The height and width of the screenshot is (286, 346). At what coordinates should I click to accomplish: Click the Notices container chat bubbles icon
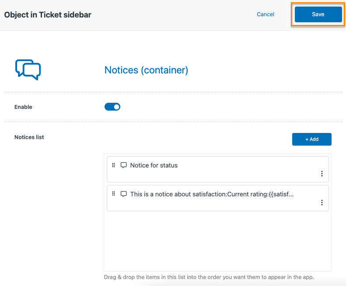tap(28, 70)
